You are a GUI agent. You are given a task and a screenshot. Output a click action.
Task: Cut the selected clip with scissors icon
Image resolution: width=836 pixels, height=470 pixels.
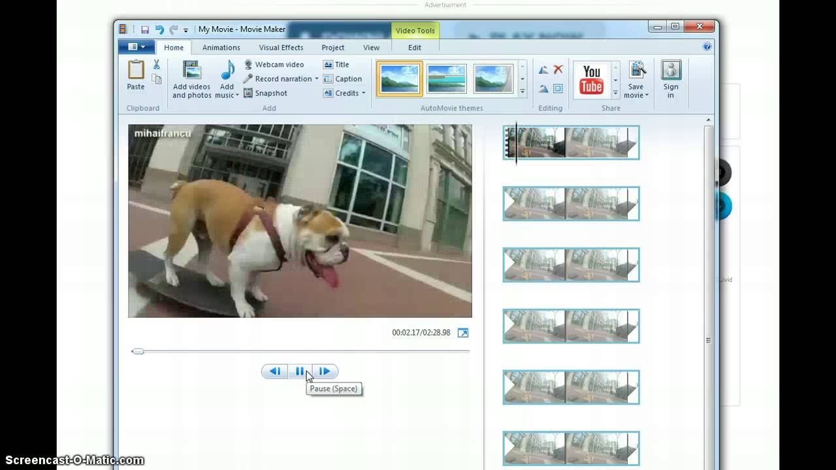[x=157, y=65]
